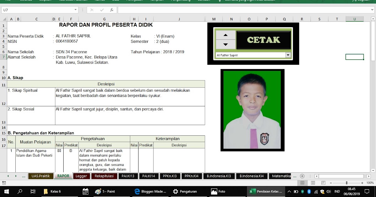Select the RAPOR sheet tab
Viewport: 376px width, 197px height.
(63, 176)
